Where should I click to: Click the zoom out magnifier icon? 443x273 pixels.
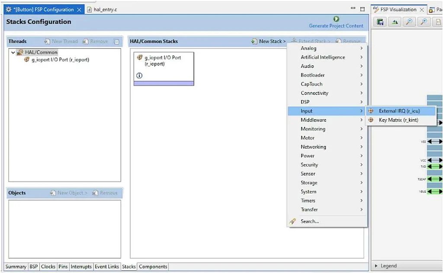tap(424, 22)
